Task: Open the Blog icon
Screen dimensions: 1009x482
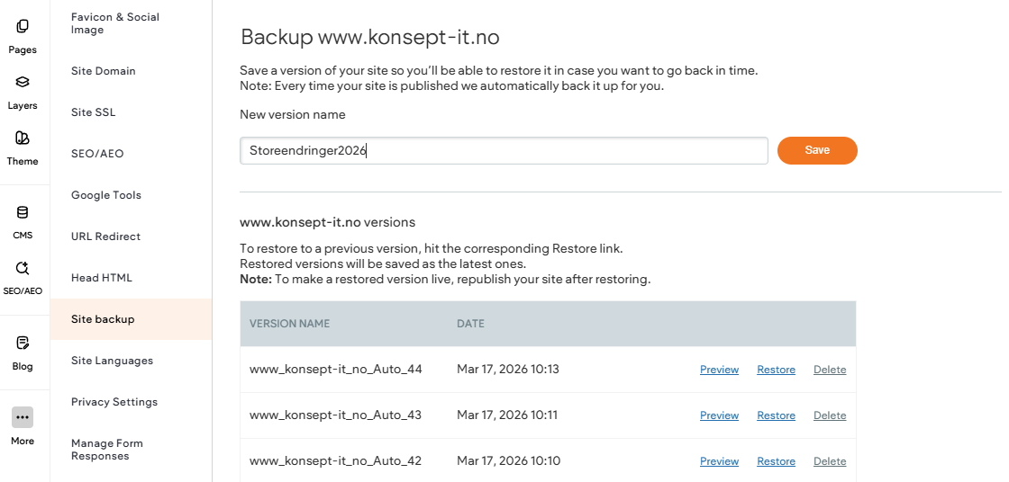Action: point(23,344)
